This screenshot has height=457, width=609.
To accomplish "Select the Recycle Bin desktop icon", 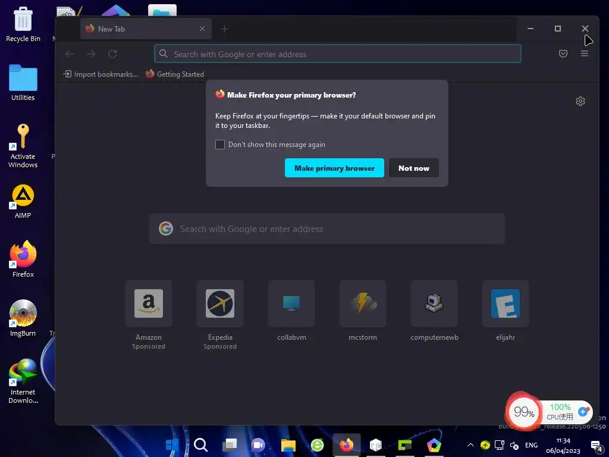I will 23,24.
